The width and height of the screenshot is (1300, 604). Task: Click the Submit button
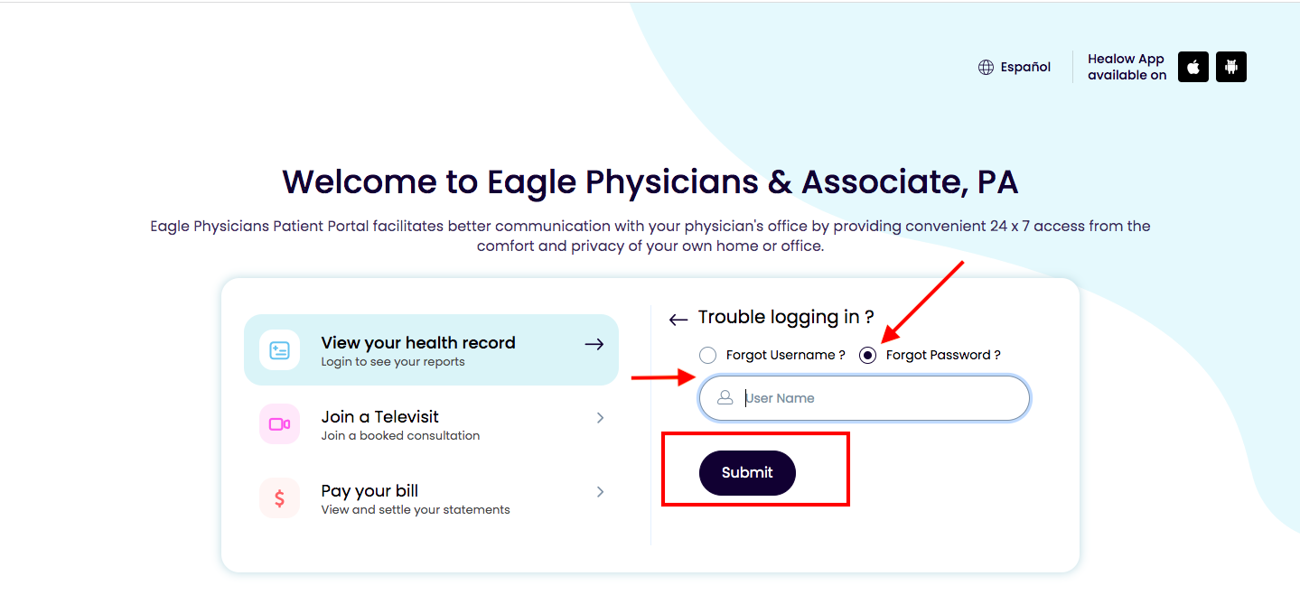coord(747,473)
